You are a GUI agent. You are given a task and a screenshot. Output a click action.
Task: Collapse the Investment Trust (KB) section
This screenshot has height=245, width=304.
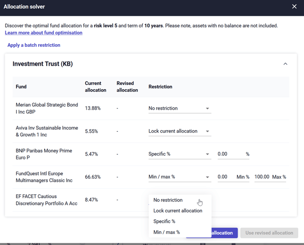(285, 64)
